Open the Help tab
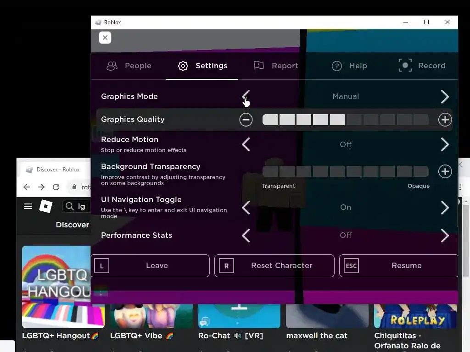The image size is (470, 352). tap(349, 66)
